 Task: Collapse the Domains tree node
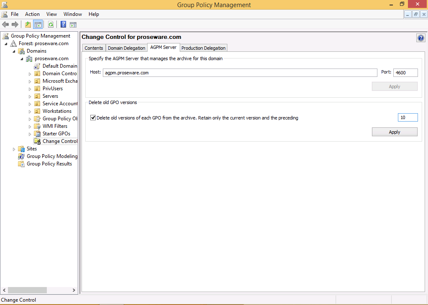pyautogui.click(x=14, y=51)
